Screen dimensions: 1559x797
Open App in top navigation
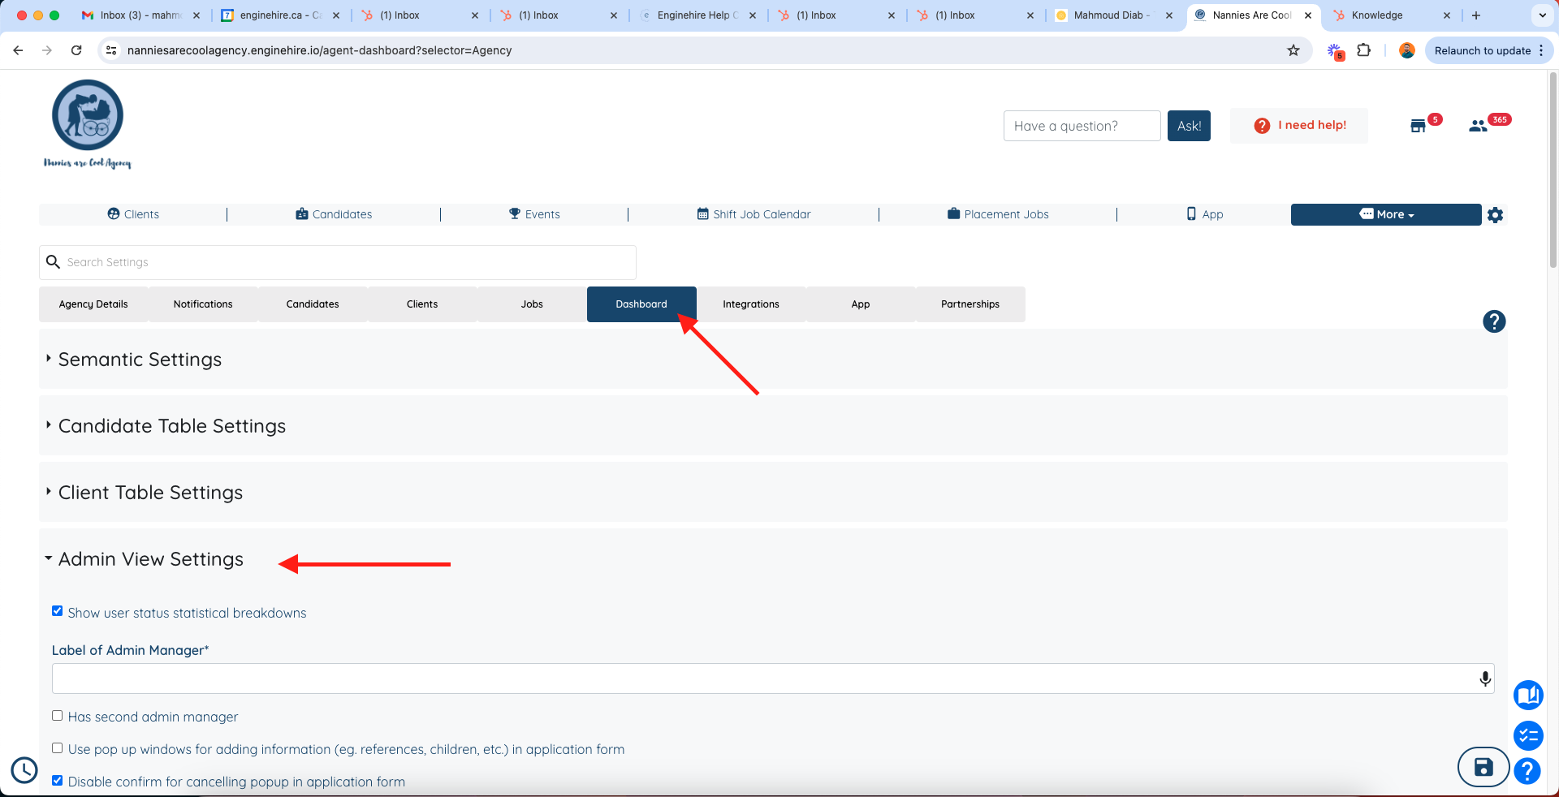coord(1204,214)
